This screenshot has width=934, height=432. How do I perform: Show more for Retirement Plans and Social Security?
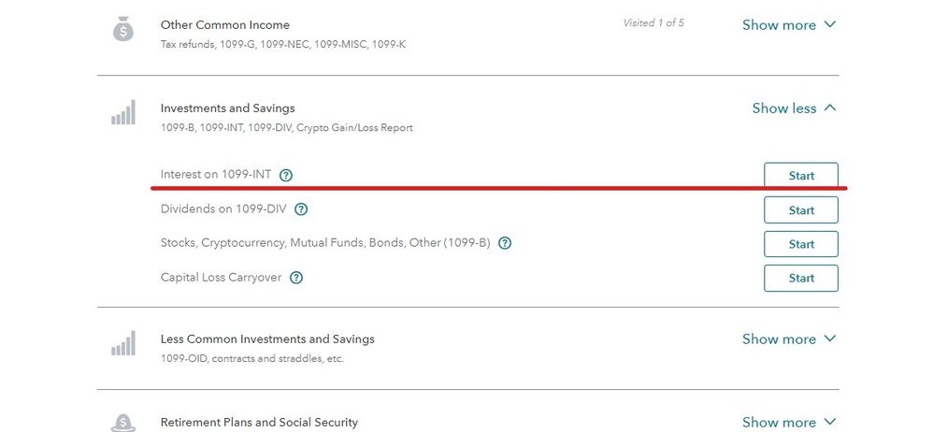point(789,422)
